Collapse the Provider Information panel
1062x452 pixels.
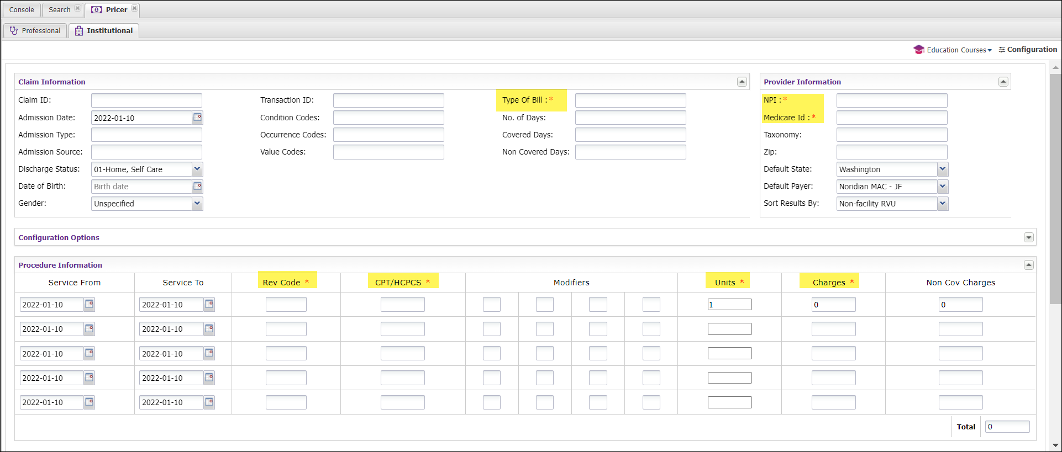coord(1003,82)
